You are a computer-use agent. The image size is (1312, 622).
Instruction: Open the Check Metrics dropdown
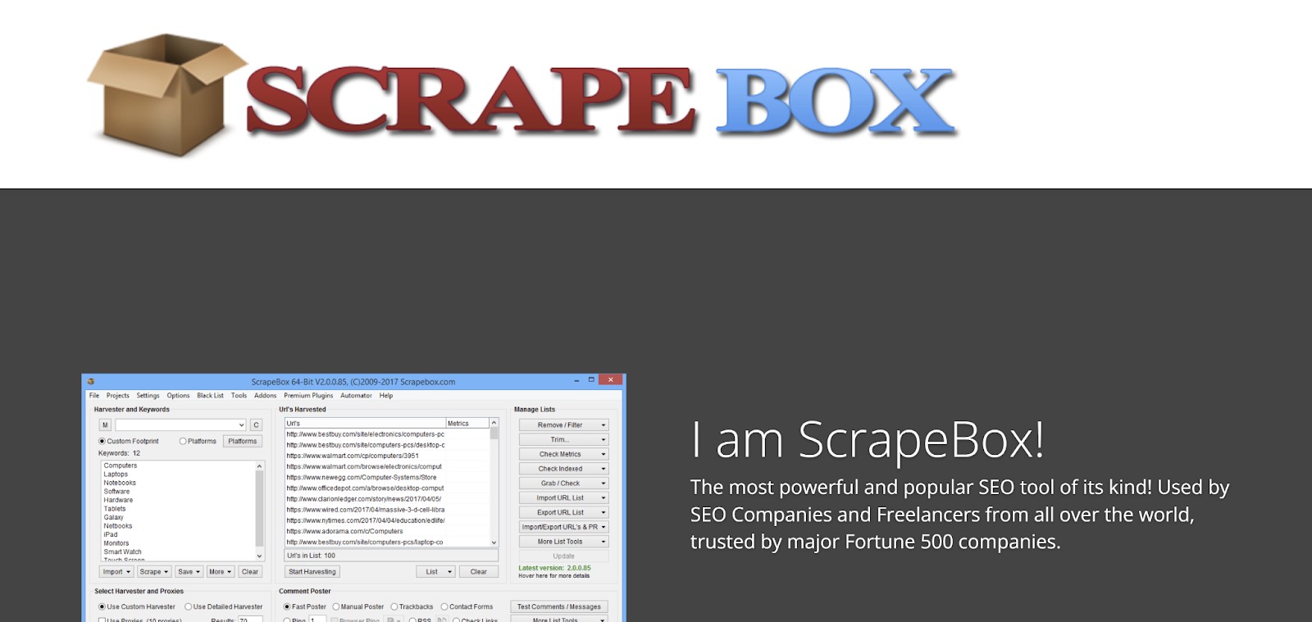(x=563, y=454)
